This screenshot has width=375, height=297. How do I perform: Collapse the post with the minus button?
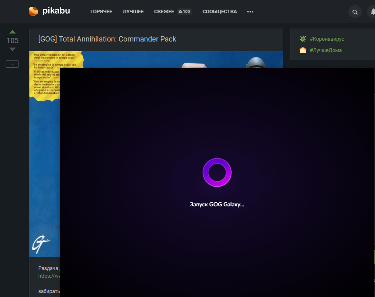pos(12,64)
